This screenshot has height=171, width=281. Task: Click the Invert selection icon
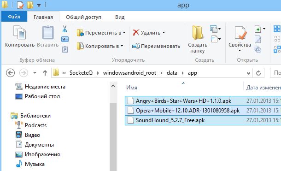(x=277, y=49)
